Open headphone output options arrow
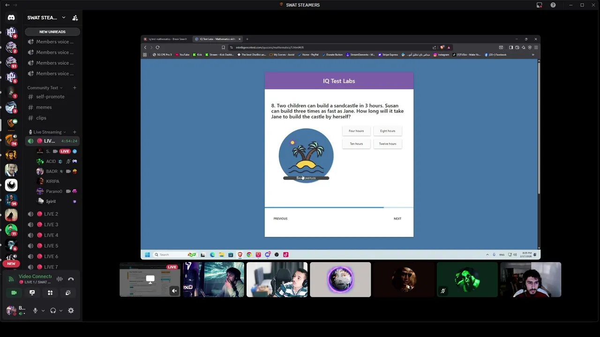This screenshot has height=337, width=600. tap(60, 310)
